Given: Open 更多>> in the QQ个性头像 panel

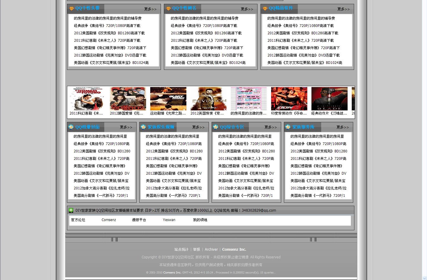Looking at the screenshot, I should point(150,9).
